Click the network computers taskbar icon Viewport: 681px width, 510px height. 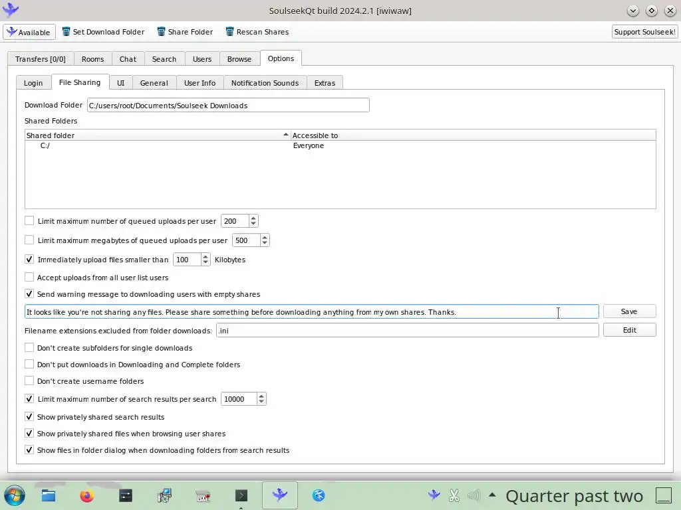(164, 495)
